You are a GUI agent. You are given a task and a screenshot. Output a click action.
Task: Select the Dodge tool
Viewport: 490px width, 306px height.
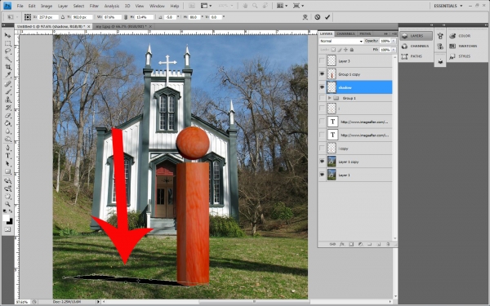pos(7,139)
